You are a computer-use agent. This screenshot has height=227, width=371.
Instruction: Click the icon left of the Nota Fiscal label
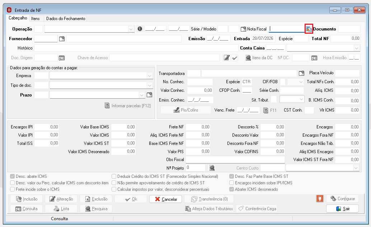243,29
